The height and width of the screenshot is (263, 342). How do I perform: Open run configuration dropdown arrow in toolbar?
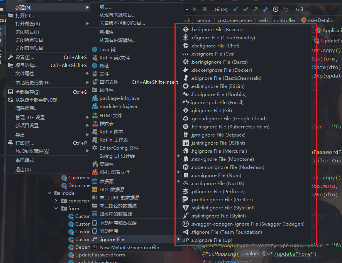pos(187,10)
